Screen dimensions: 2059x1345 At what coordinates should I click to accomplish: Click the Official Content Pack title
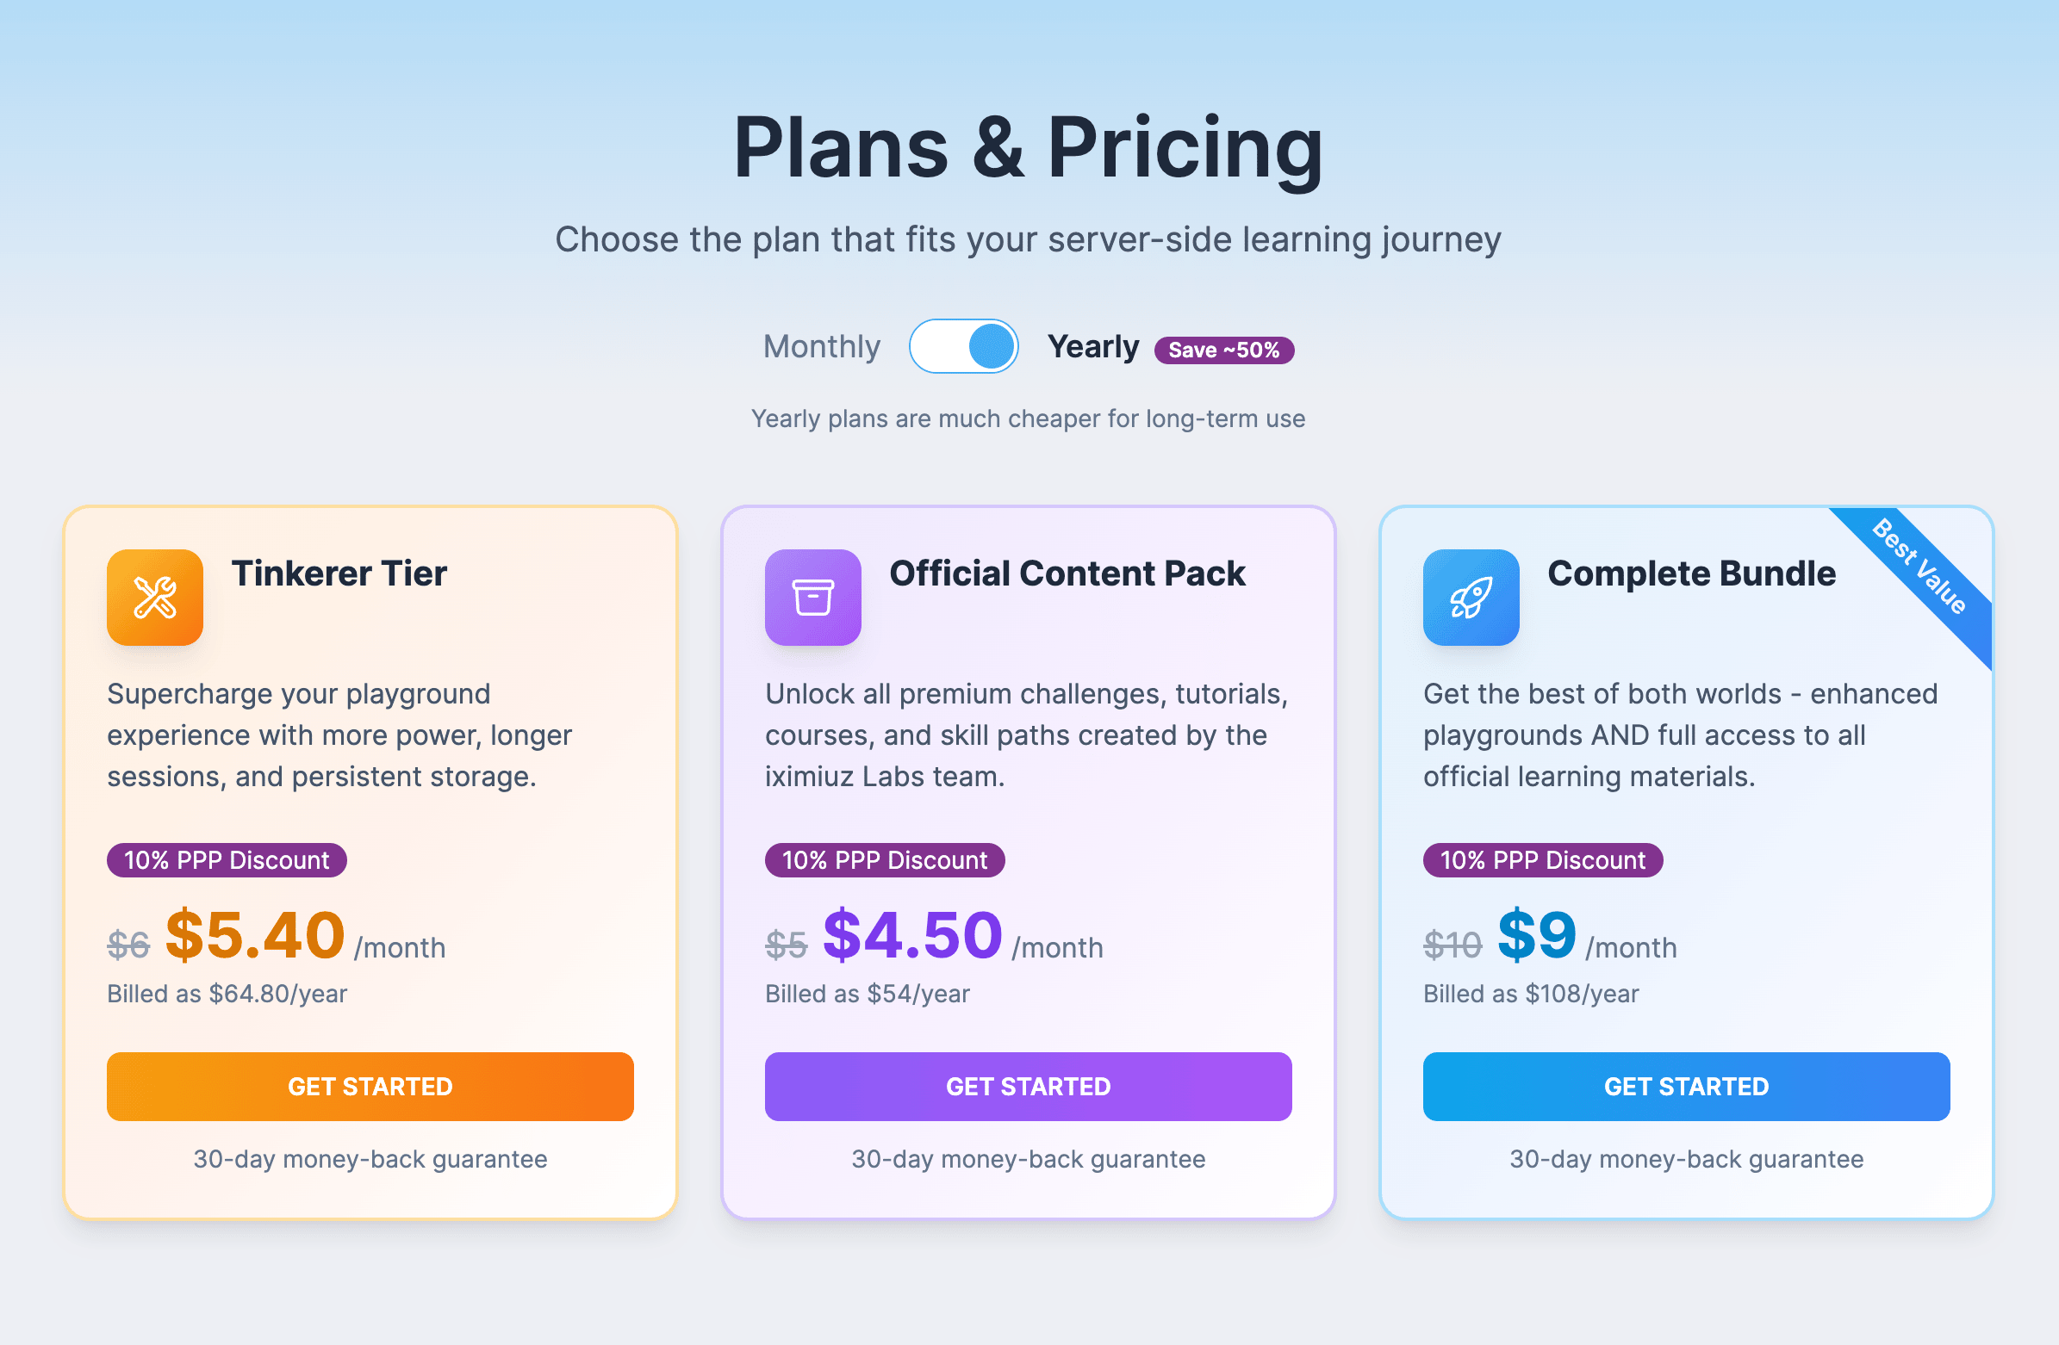point(1067,573)
